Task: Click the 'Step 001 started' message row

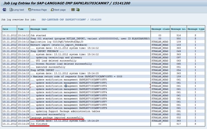Action: [x=90, y=39]
